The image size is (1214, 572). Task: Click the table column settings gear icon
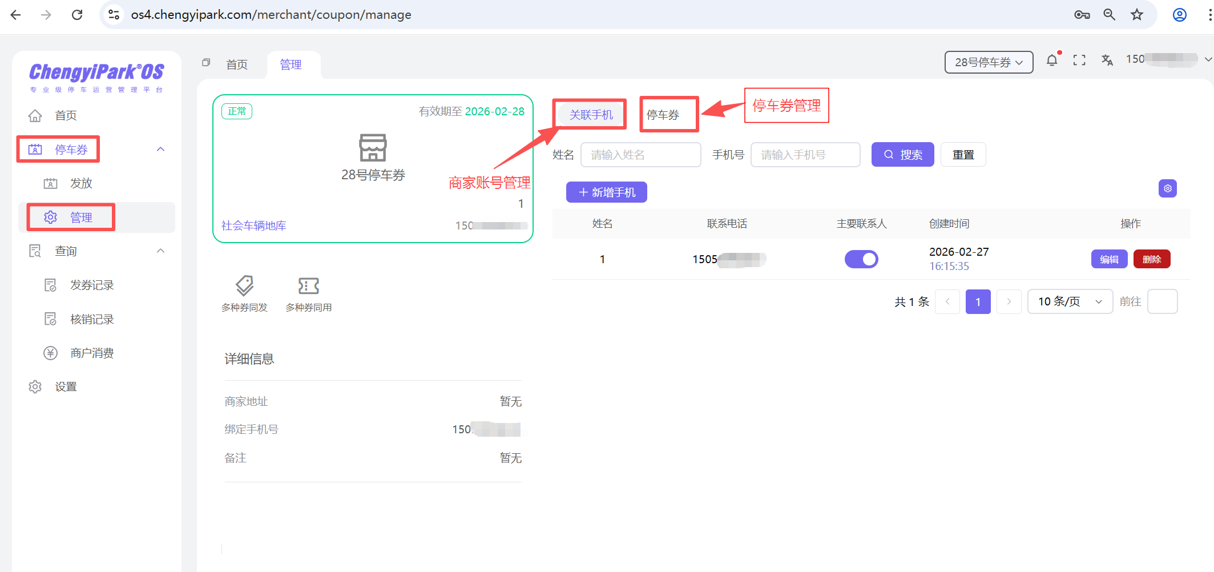tap(1167, 188)
